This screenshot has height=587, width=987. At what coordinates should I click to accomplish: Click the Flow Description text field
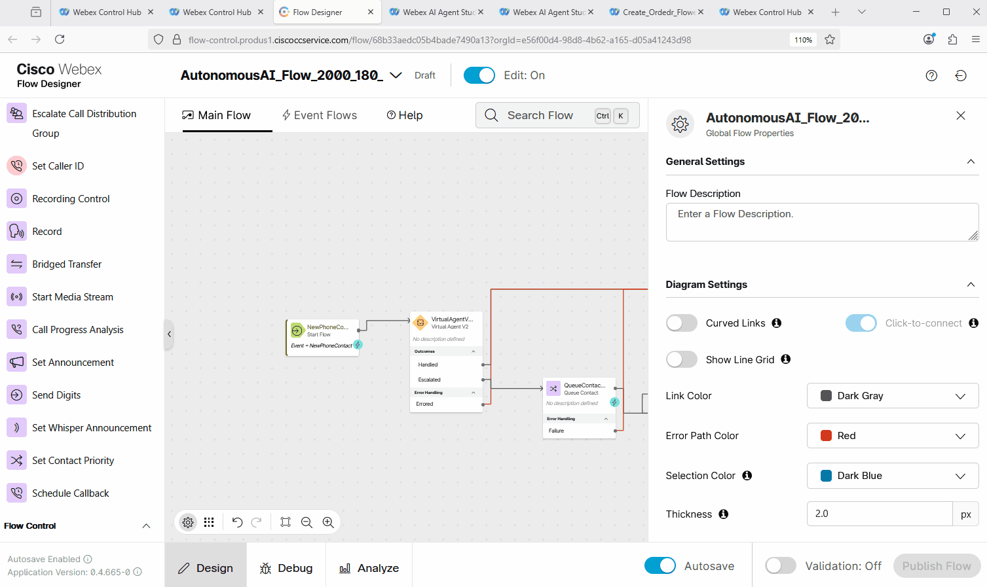[x=821, y=222]
